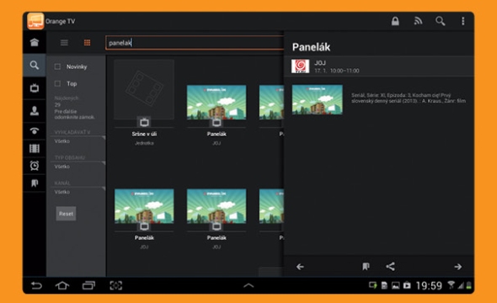497x303 pixels.
Task: Tap the lock icon in top bar
Action: (x=395, y=21)
